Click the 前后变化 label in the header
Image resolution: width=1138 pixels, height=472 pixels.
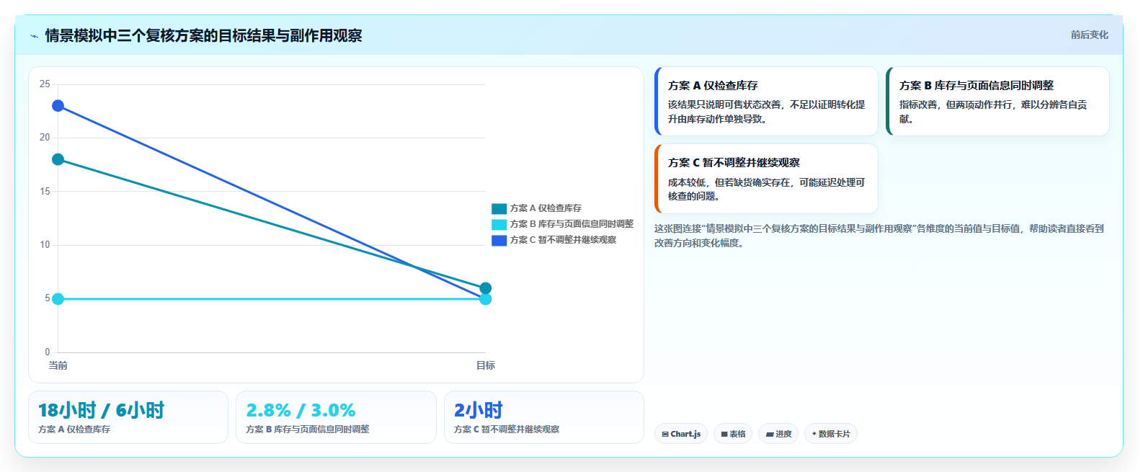click(1089, 35)
